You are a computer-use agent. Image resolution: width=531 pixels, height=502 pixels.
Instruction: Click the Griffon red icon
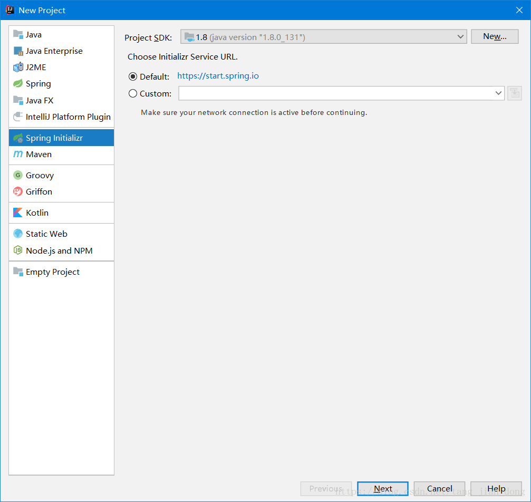tap(18, 192)
